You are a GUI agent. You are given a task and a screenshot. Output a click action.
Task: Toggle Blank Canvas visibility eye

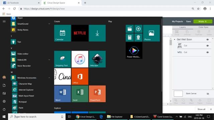[x=208, y=94]
